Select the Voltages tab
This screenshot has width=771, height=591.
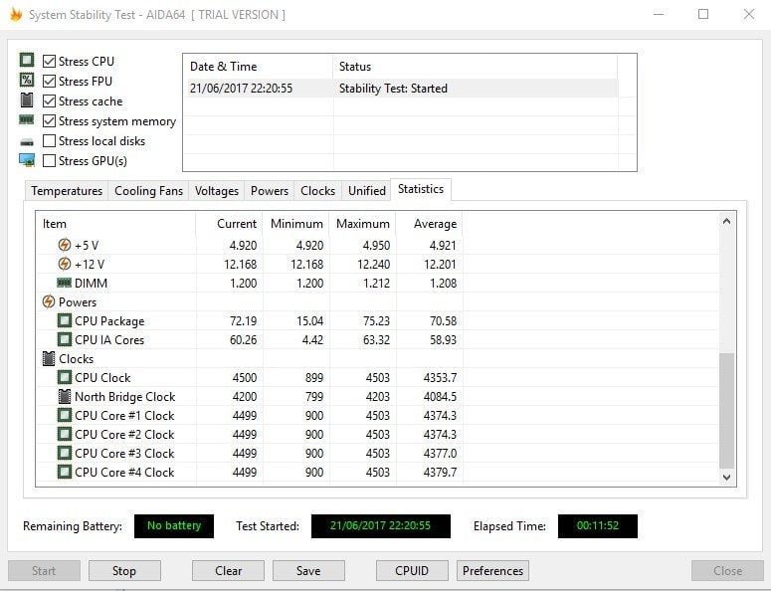216,191
